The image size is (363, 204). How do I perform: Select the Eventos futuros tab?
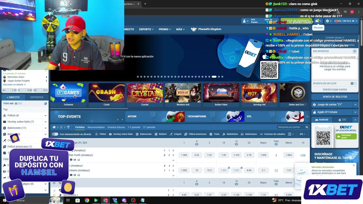pyautogui.click(x=116, y=127)
